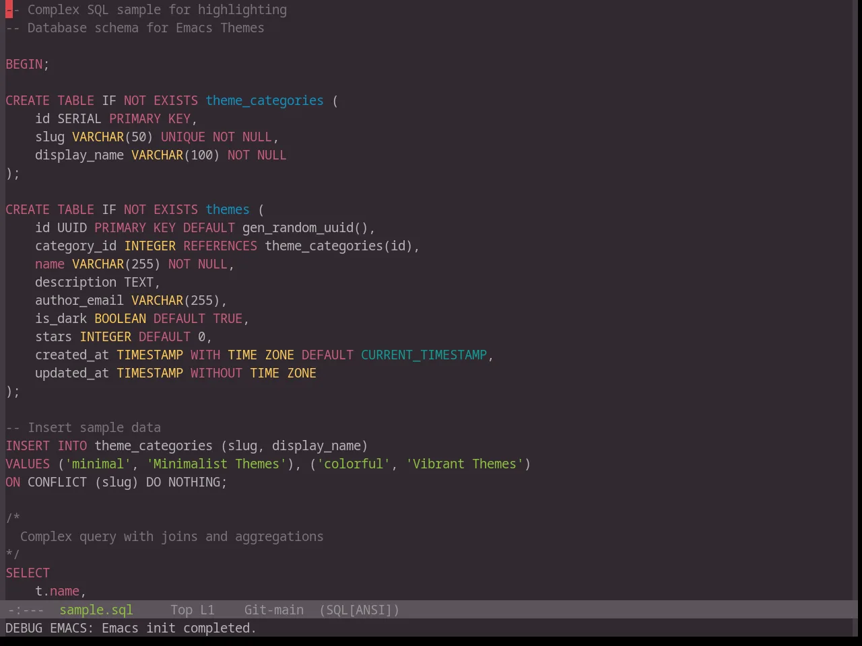Screen dimensions: 862x646
Task: Click the sample.sql buffer name in mode line
Action: (96, 610)
